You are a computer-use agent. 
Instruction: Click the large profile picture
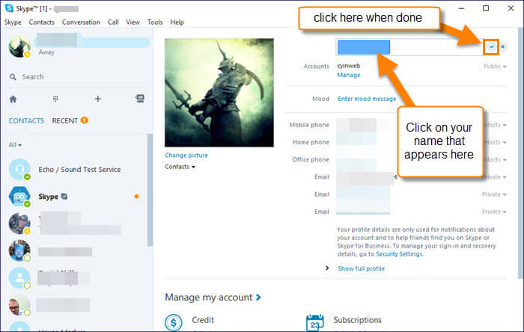tap(219, 93)
